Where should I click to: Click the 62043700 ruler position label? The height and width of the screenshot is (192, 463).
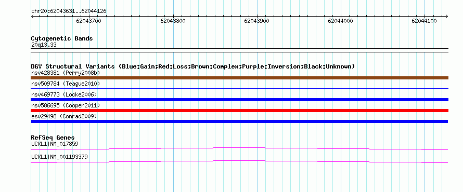pos(88,21)
